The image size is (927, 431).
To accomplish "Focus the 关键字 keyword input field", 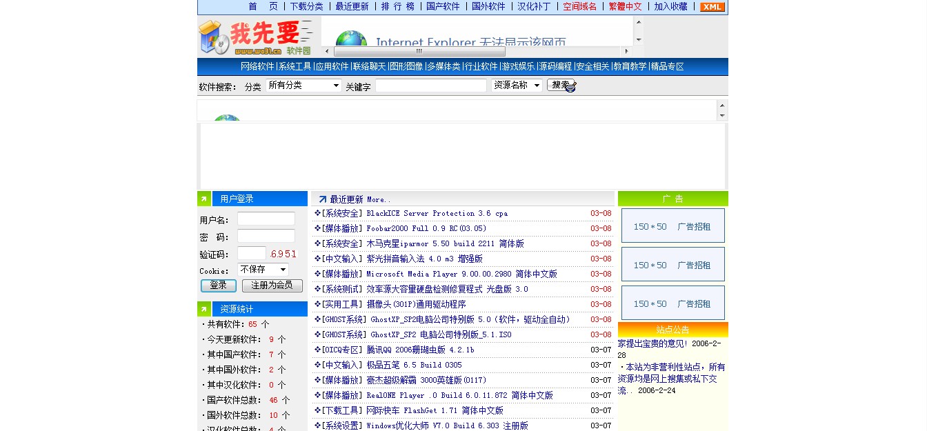I will tap(431, 86).
